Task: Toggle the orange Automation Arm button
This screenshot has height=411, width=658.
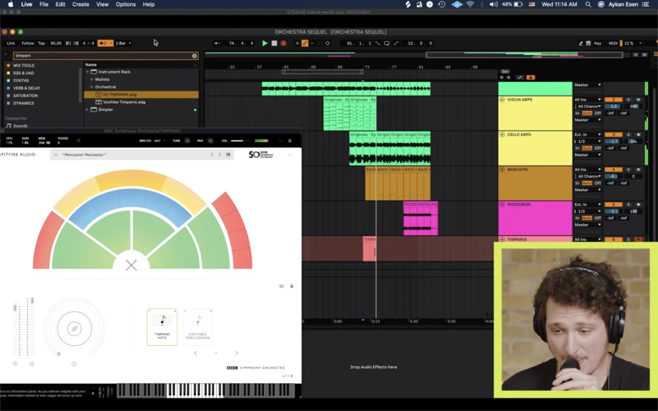Action: [305, 43]
